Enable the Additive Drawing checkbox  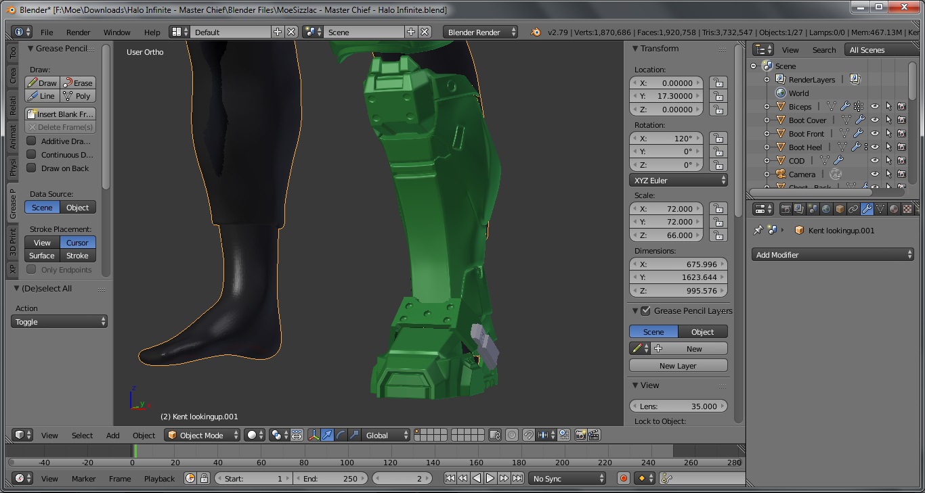pos(31,141)
